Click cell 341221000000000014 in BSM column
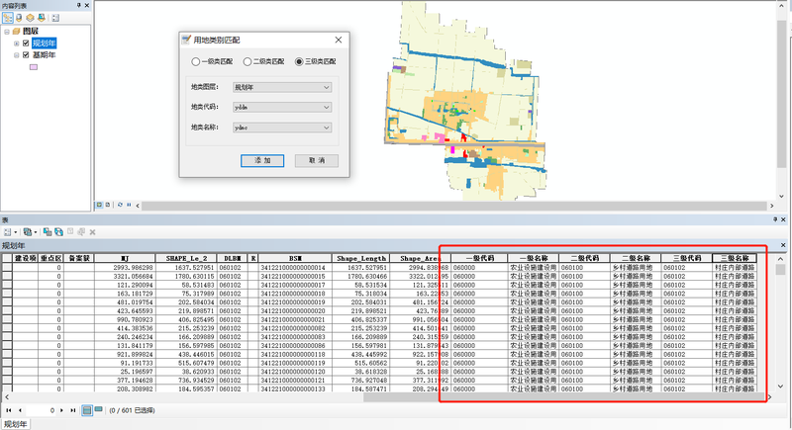Image resolution: width=792 pixels, height=430 pixels. pyautogui.click(x=293, y=268)
